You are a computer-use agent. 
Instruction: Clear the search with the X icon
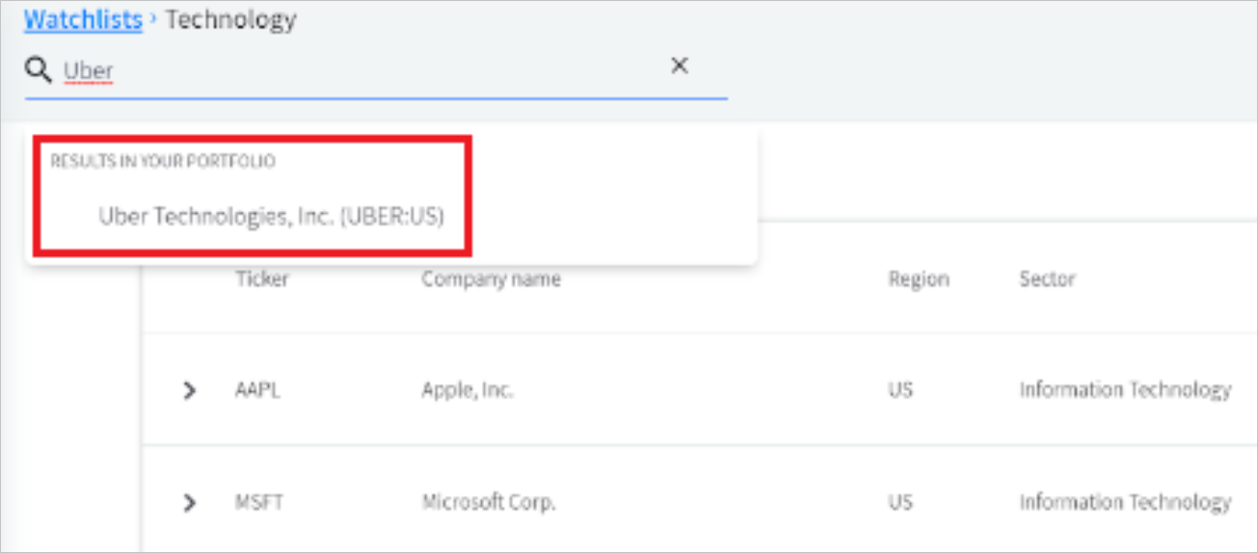tap(680, 66)
